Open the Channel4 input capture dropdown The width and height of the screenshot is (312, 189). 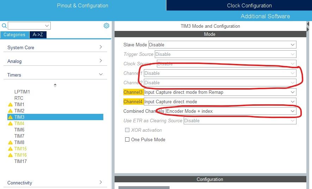tap(220, 102)
